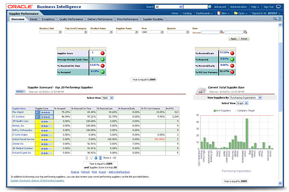Switch to Supplier Payables tab
The width and height of the screenshot is (289, 192).
153,19
